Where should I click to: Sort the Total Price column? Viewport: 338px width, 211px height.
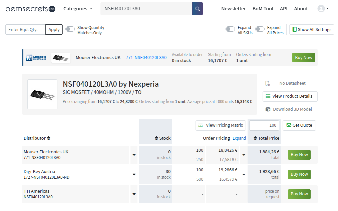[256, 138]
